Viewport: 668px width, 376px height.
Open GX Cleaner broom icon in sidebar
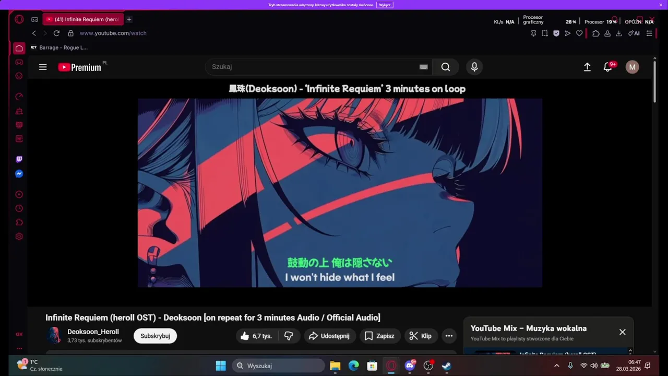point(19,111)
